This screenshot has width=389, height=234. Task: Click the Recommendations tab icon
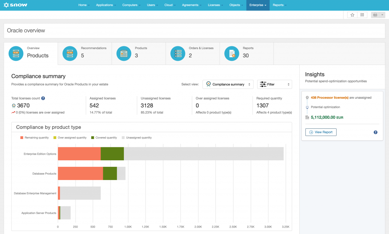coord(70,54)
